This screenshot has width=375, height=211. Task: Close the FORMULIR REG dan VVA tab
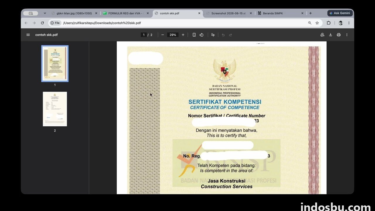click(x=148, y=13)
